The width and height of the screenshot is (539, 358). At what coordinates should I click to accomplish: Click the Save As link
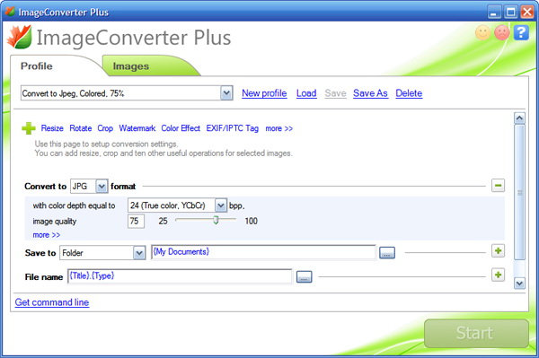(x=370, y=93)
